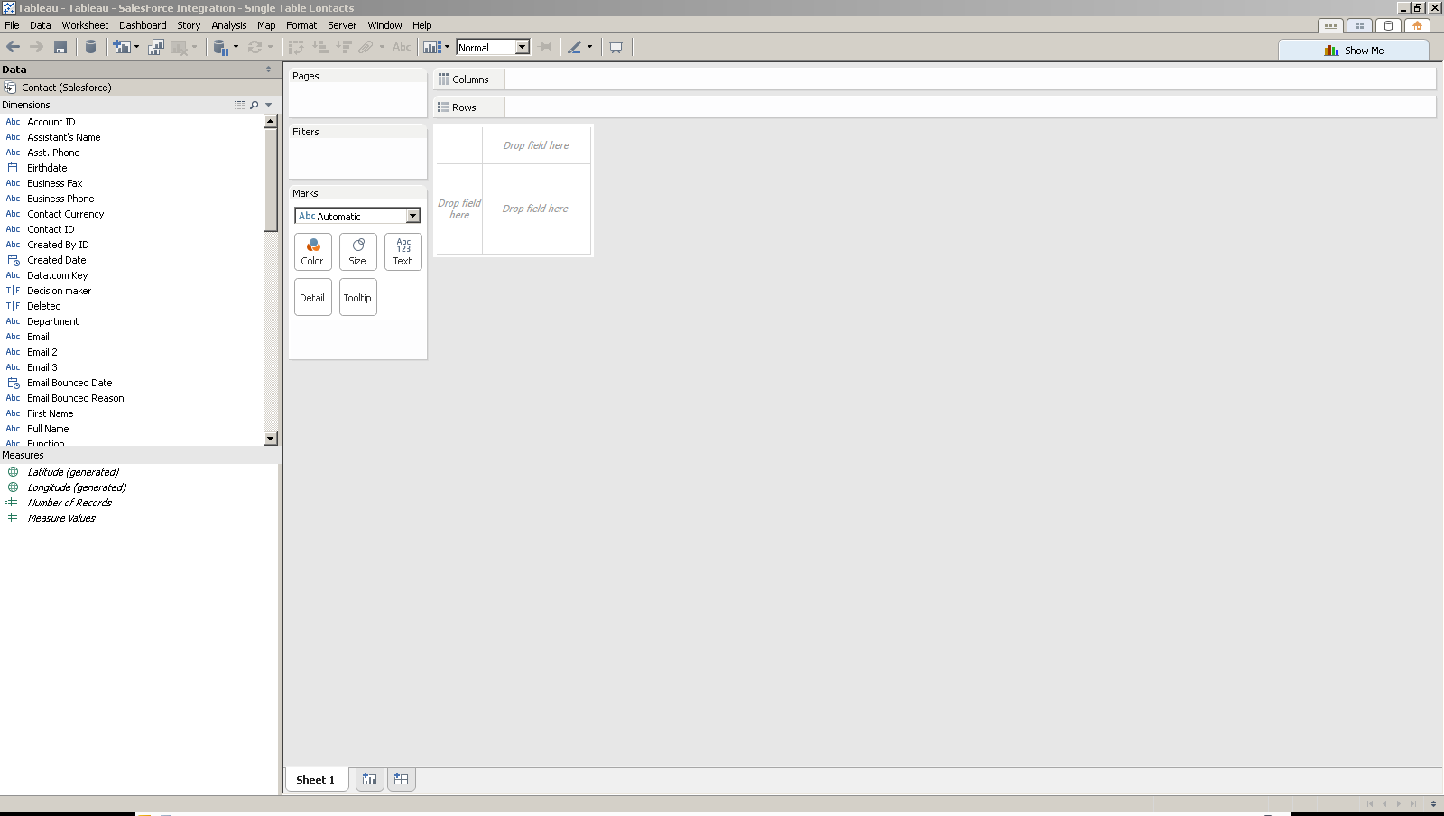
Task: Click the Duplicate Sheet toolbar icon
Action: (155, 47)
